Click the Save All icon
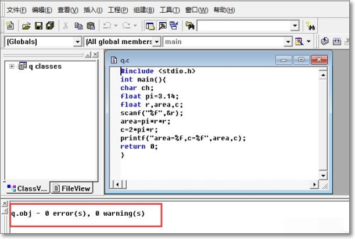The height and width of the screenshot is (239, 355). tap(50, 26)
